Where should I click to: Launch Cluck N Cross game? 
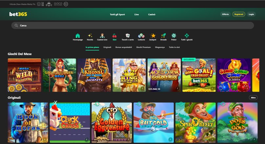[x=70, y=123]
